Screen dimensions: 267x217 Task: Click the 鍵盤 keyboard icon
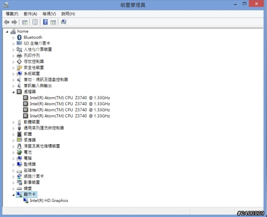click(x=19, y=188)
